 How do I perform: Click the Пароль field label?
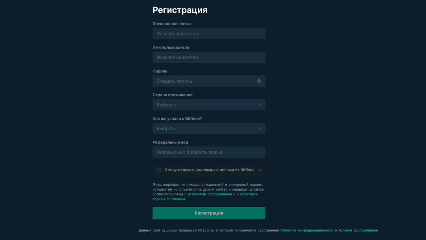tap(160, 71)
